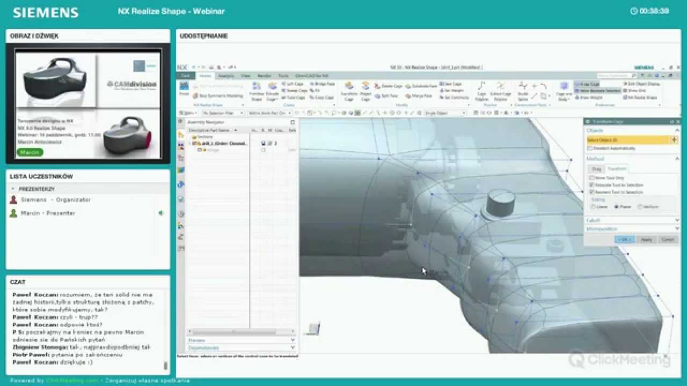This screenshot has height=386, width=687.
Task: Select the Subdivide Face tool
Action: (421, 86)
